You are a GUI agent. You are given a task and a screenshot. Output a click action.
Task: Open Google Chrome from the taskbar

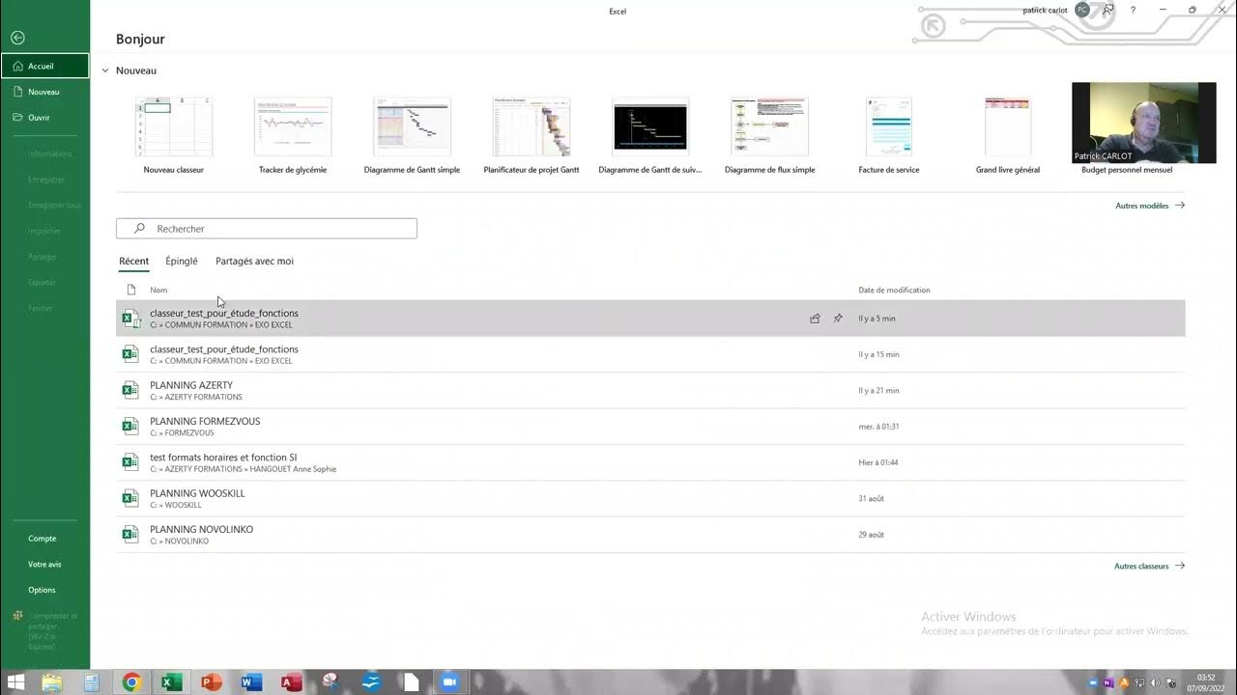pos(131,682)
